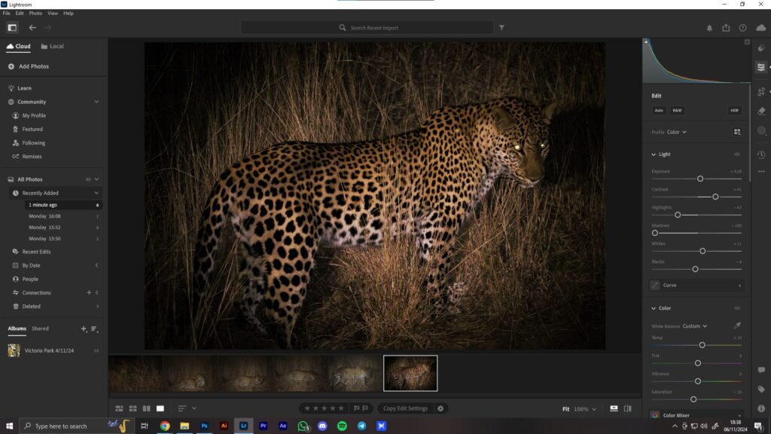Open the zoom 100% dropdown
The height and width of the screenshot is (434, 771).
point(584,409)
